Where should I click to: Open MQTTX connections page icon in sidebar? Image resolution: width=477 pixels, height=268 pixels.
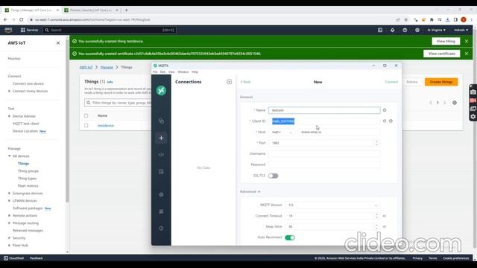161,121
